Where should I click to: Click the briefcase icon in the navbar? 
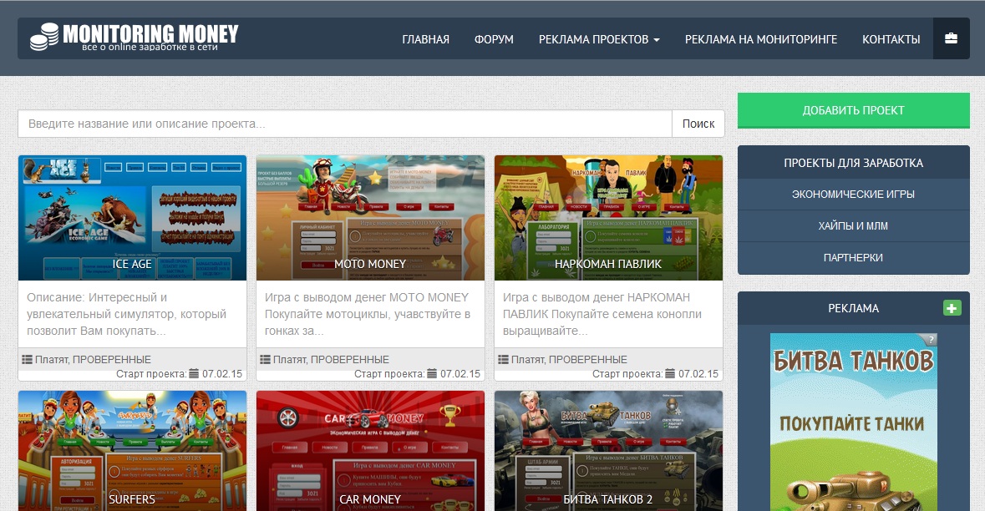[x=951, y=39]
